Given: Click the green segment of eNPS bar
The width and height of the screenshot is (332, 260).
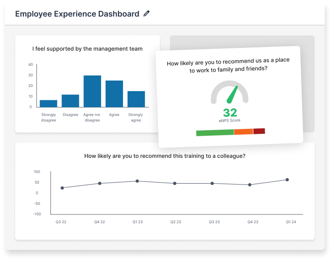Looking at the screenshot, I should point(214,133).
